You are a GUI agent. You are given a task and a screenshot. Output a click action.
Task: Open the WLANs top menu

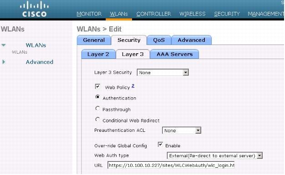click(x=119, y=14)
